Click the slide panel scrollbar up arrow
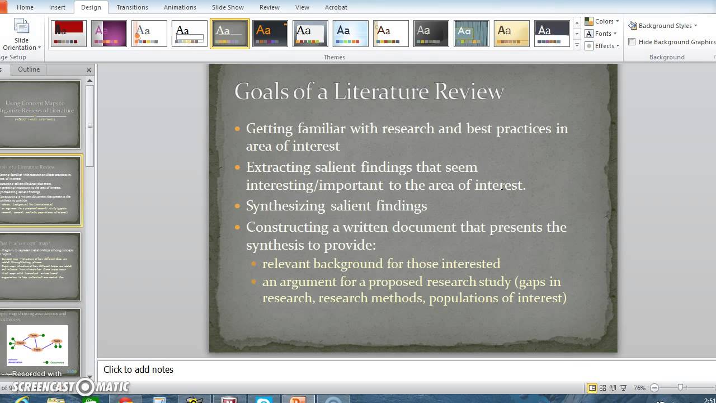 pos(89,81)
